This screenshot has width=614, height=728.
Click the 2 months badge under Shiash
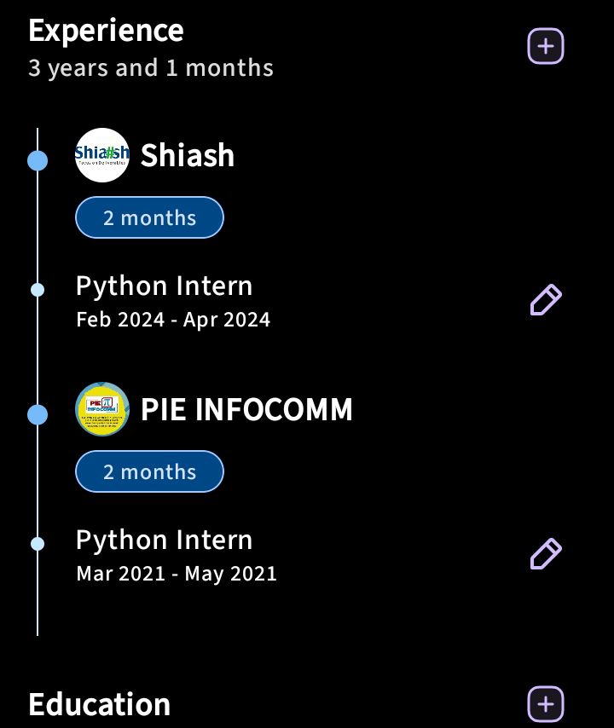pyautogui.click(x=149, y=218)
